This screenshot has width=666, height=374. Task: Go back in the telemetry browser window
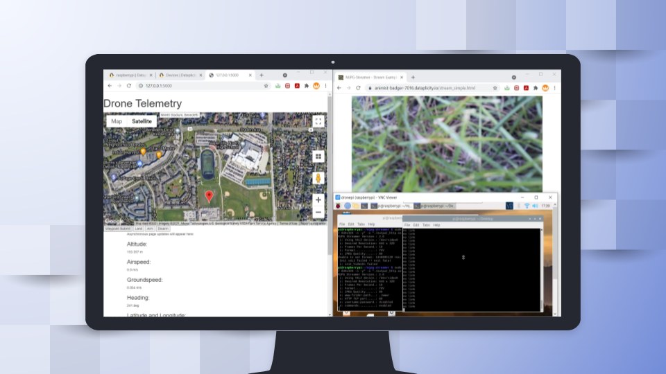click(110, 86)
